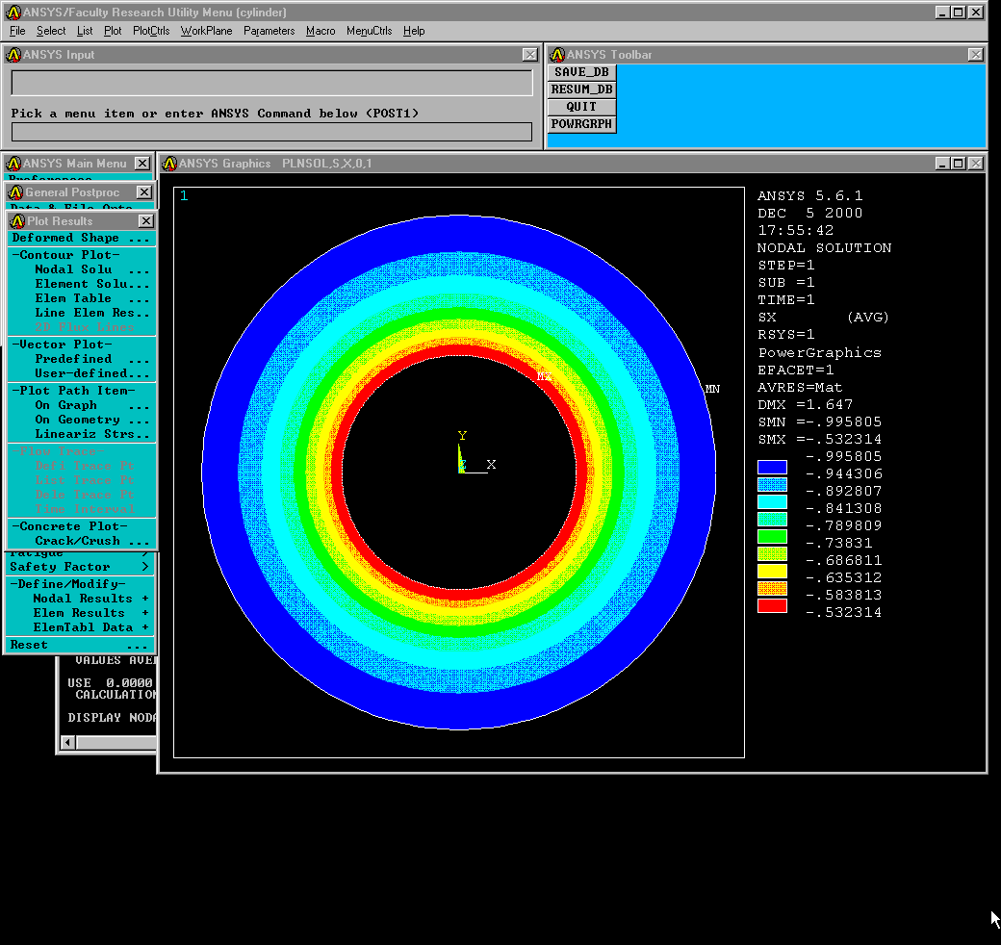The image size is (1001, 945).
Task: Open the WorkPlane menu
Action: [x=206, y=31]
